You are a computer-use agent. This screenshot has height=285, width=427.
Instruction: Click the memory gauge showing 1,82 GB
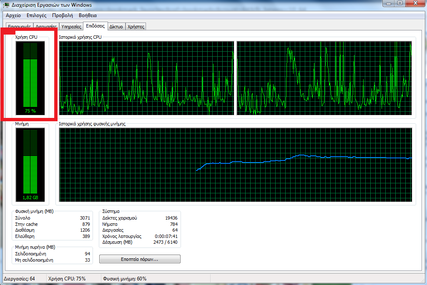coord(30,165)
